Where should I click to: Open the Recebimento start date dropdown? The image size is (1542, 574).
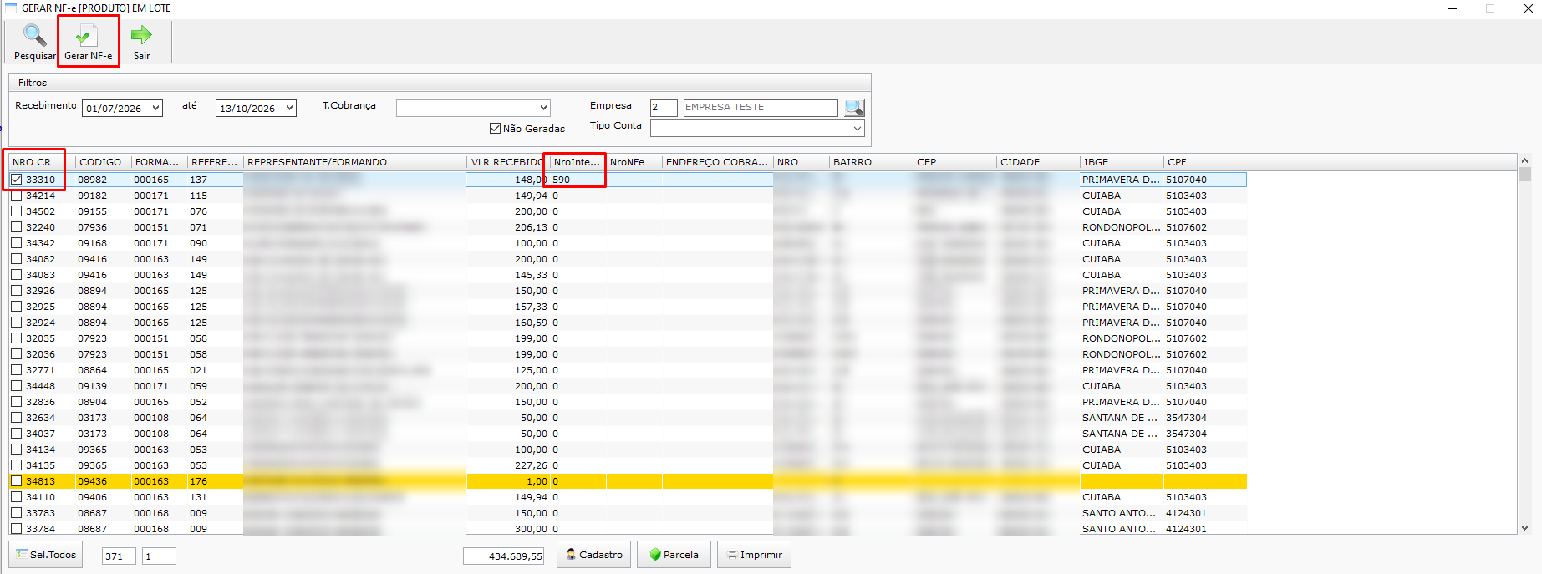pyautogui.click(x=155, y=108)
